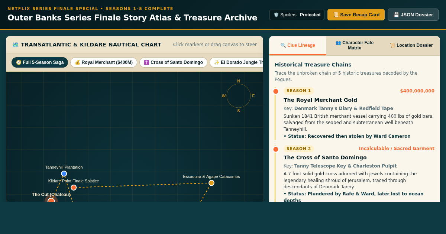Toggle the Spoilers Protected switch
Viewport: 446px width, 234px height.
coord(297,15)
